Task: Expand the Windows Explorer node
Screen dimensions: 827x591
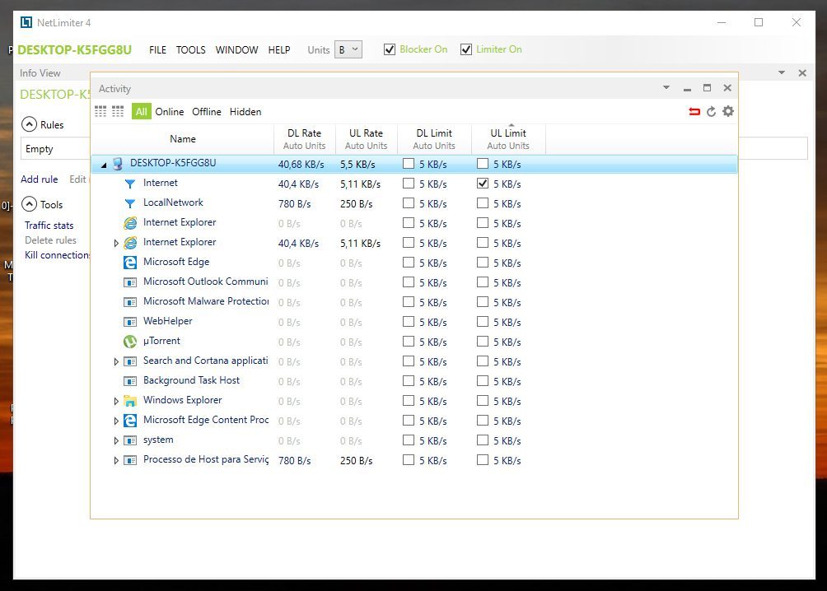Action: (x=116, y=401)
